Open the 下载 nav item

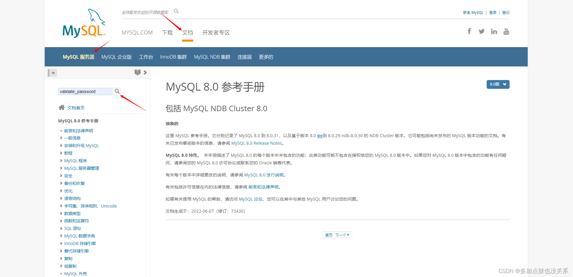[167, 33]
